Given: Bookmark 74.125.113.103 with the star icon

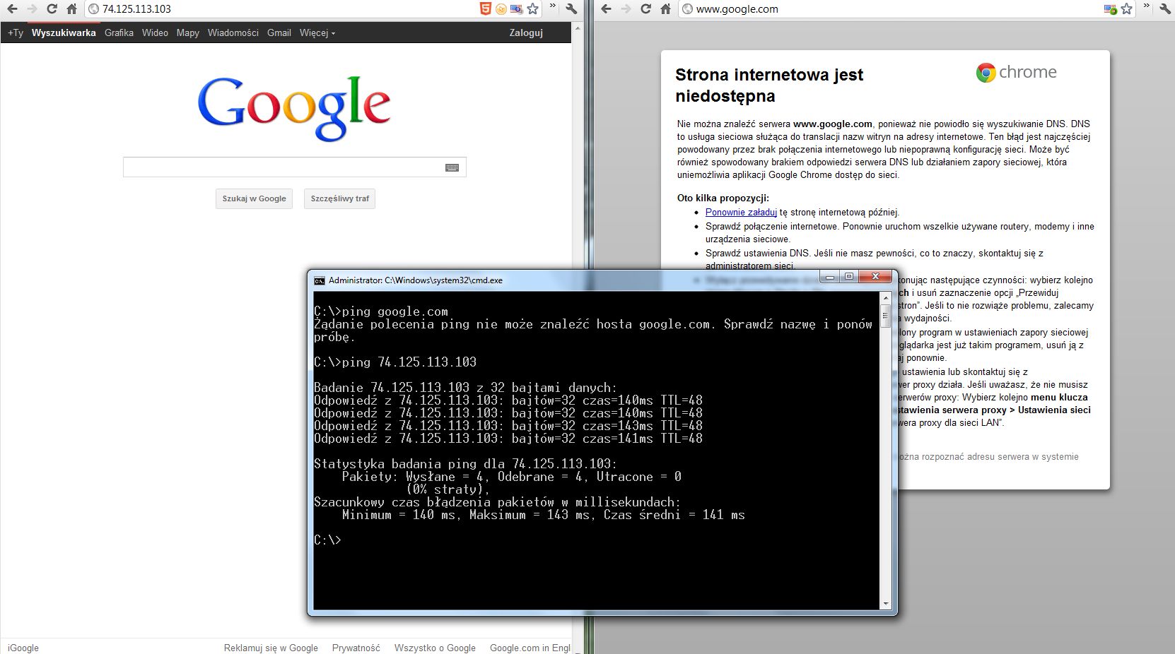Looking at the screenshot, I should point(533,8).
